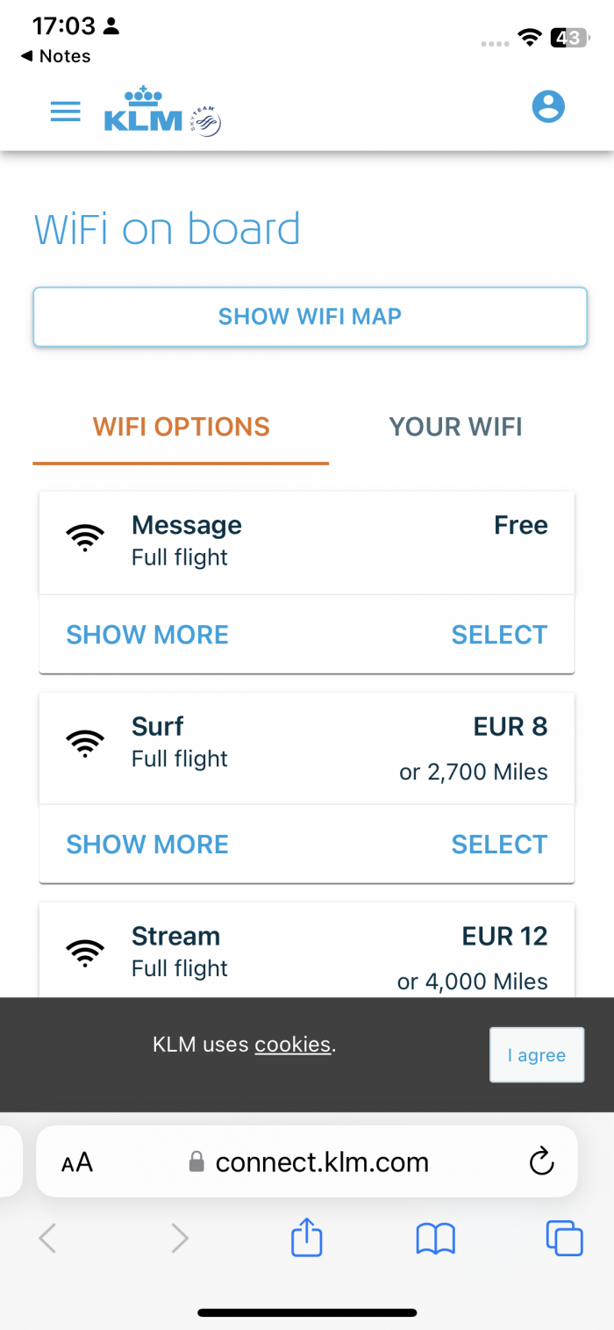Image resolution: width=614 pixels, height=1330 pixels.
Task: Expand SHOW MORE for Message plan
Action: [147, 635]
